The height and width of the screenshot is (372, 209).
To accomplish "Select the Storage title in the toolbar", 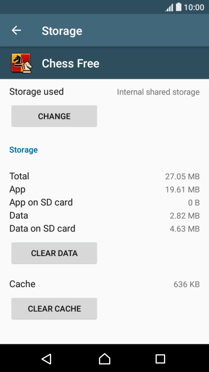I will click(x=62, y=31).
